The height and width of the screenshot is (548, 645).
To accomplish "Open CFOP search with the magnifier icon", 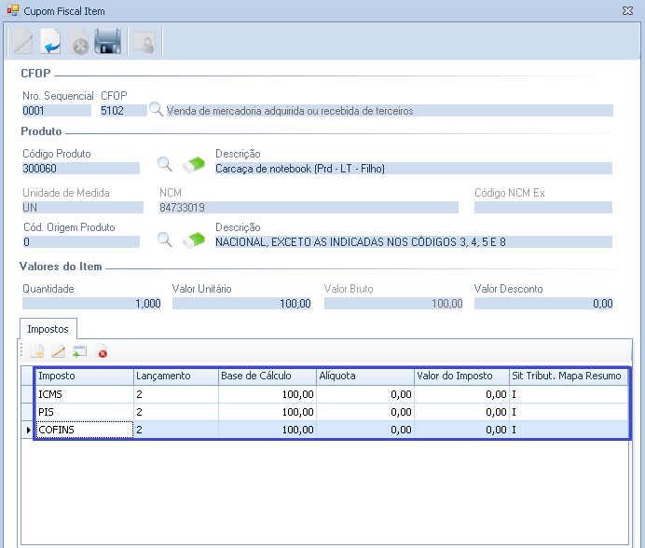I will pos(157,109).
